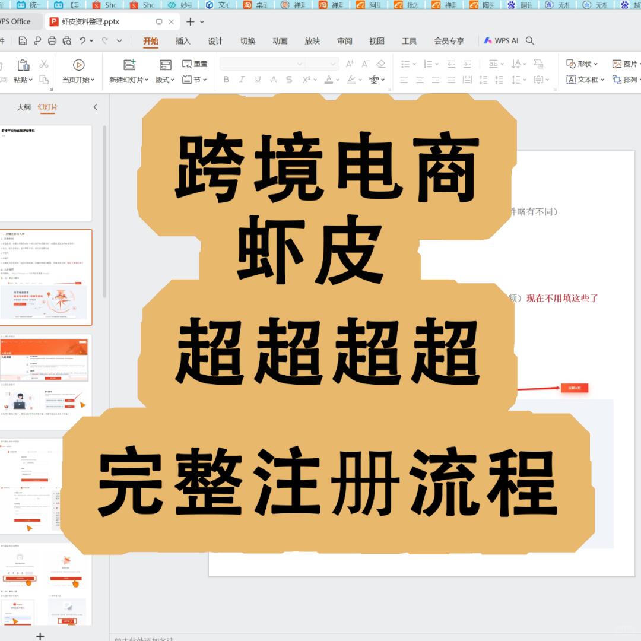The width and height of the screenshot is (641, 641).
Task: Decrease font size with A- icon
Action: point(366,64)
